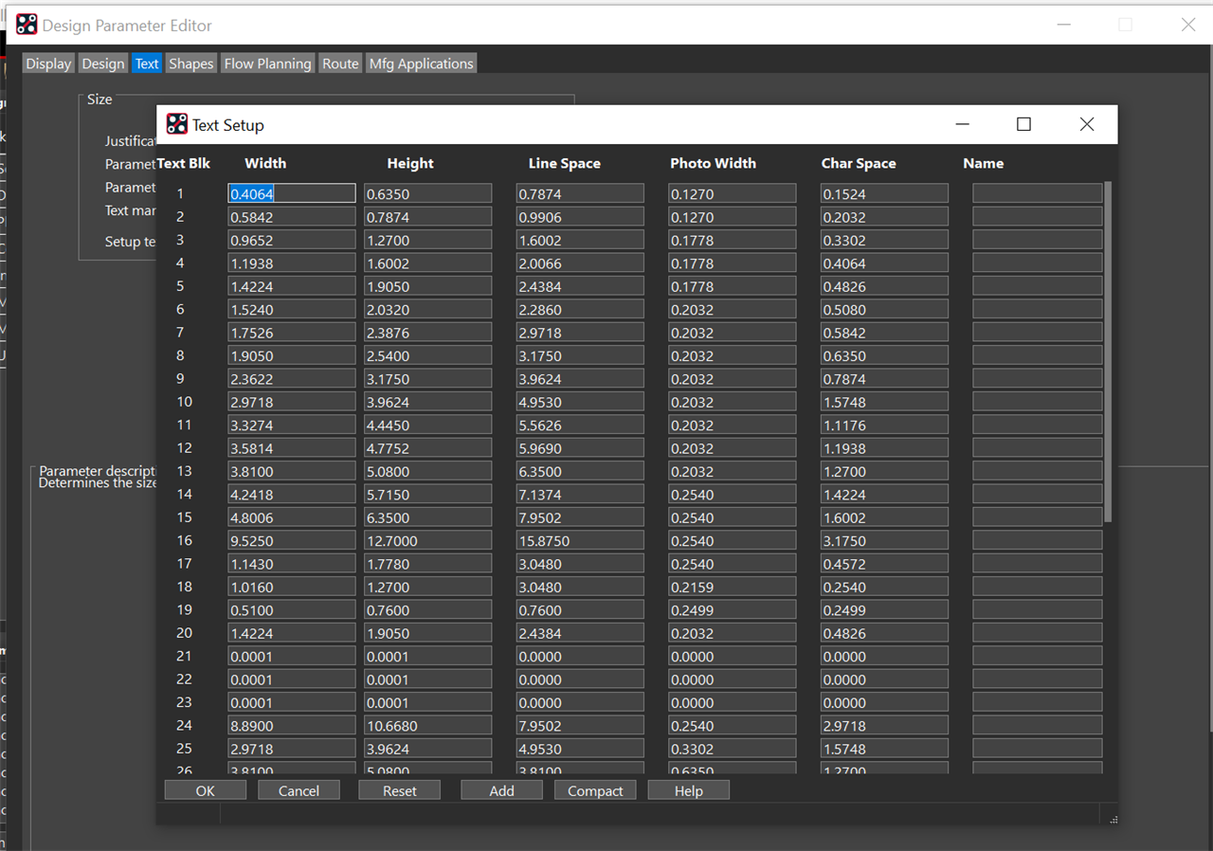Open the Mfg Applications tab
This screenshot has width=1213, height=851.
422,63
